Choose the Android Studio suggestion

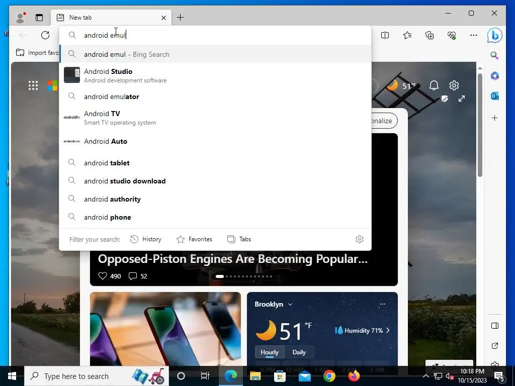coord(215,75)
